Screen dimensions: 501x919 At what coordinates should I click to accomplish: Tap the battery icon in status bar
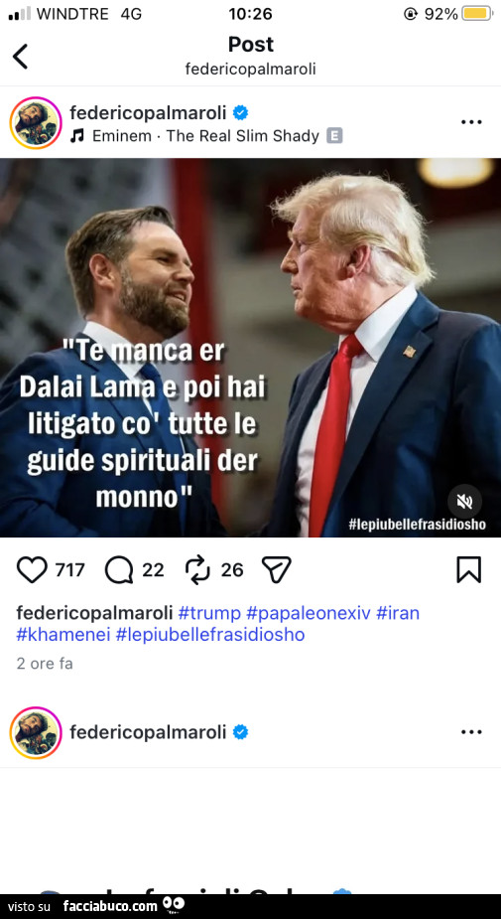tap(477, 14)
